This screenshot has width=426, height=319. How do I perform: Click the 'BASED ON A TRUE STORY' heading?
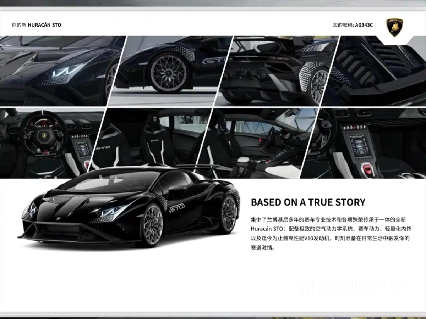pos(308,202)
